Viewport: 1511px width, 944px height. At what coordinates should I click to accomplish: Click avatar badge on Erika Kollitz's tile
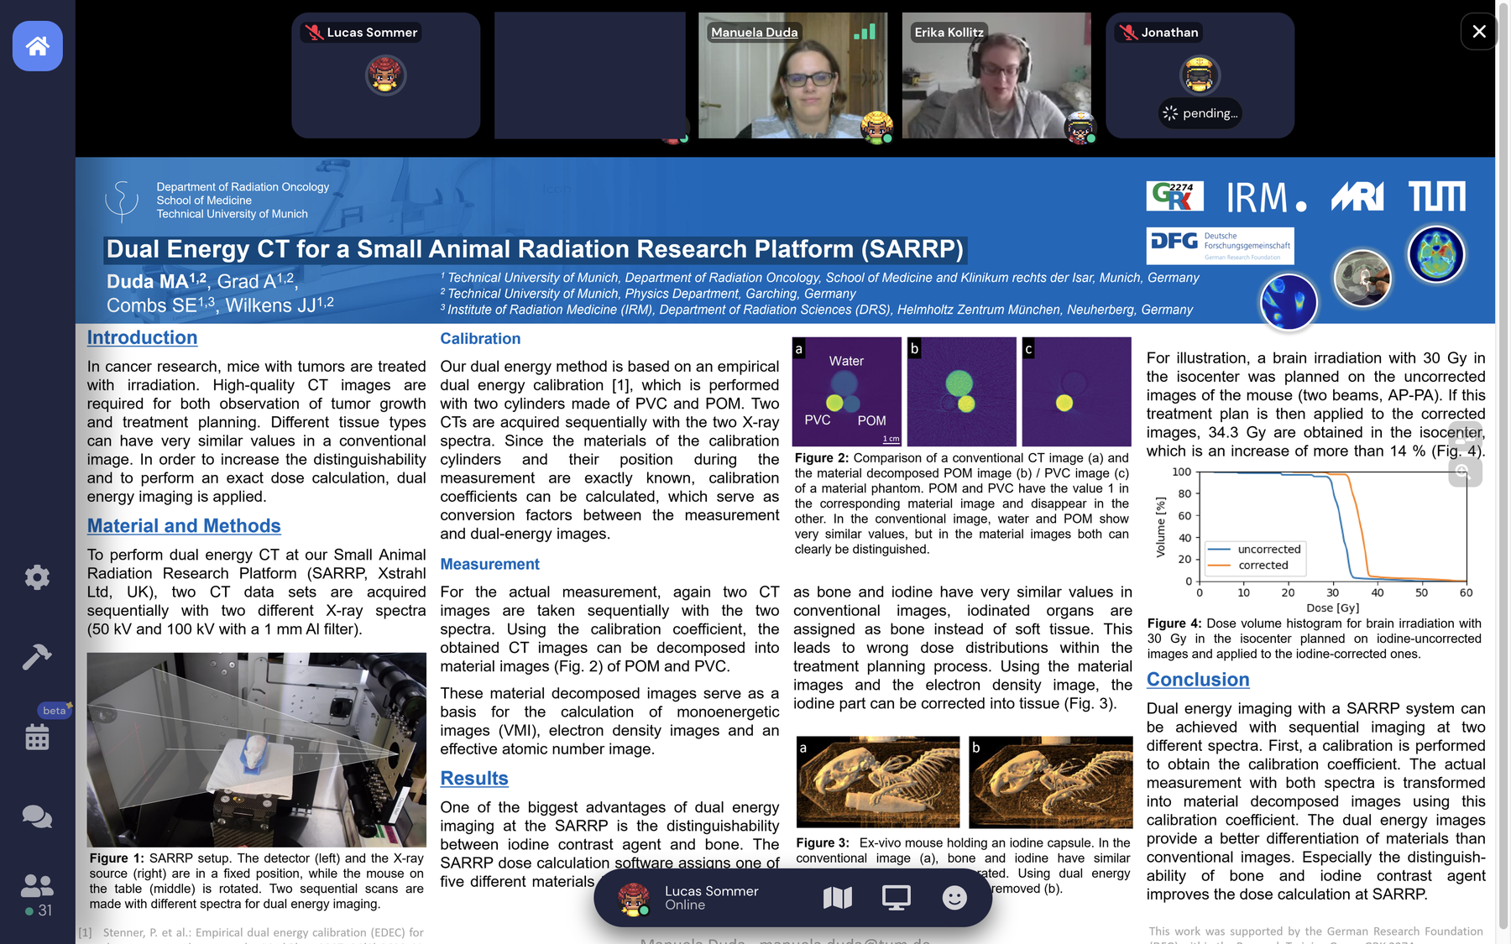(x=1080, y=128)
